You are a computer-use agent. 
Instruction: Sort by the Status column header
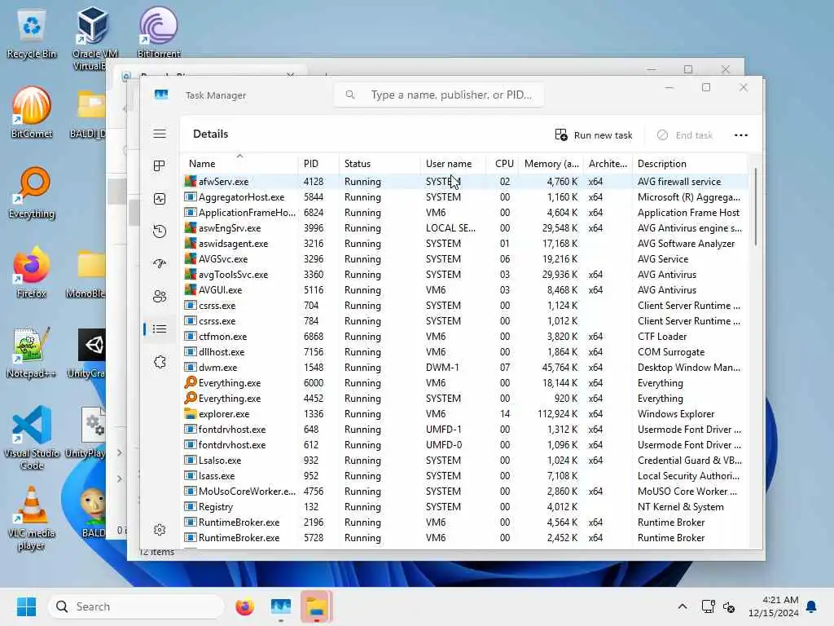coord(380,163)
